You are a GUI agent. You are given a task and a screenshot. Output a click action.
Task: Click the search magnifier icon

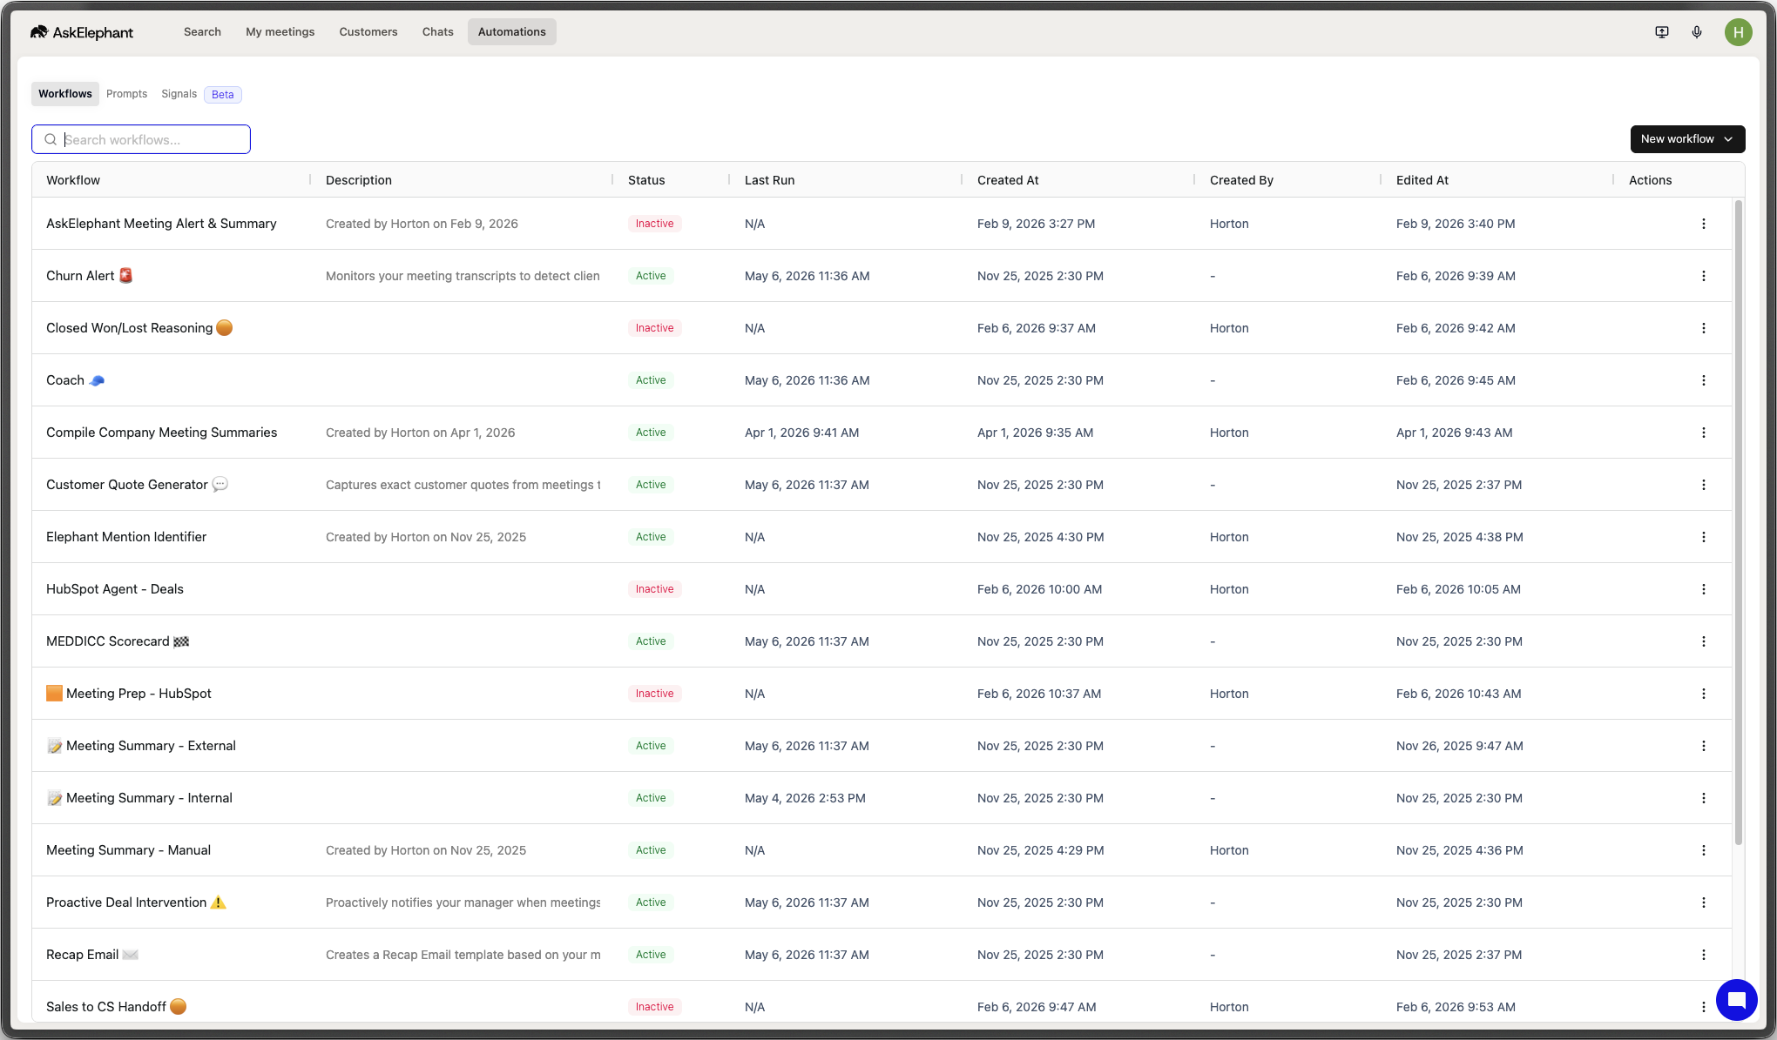[51, 139]
